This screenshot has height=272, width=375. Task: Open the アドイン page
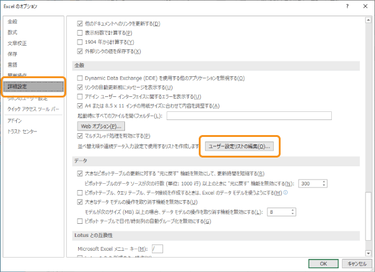[14, 121]
